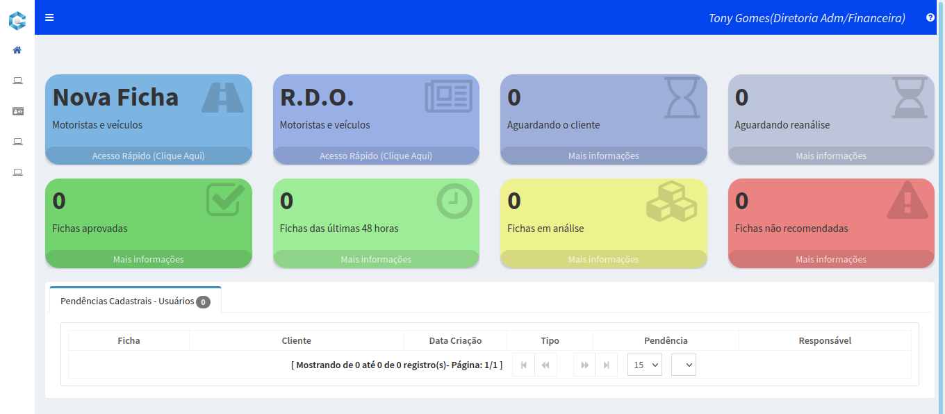The image size is (945, 414).
Task: Go to the home icon in sidebar
Action: 17,50
